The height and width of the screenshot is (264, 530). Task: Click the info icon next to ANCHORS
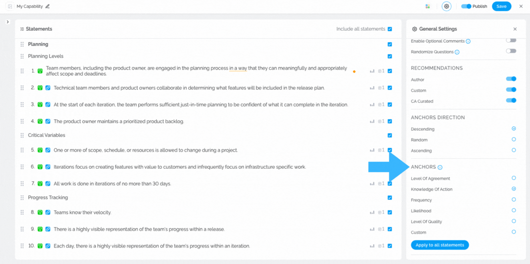[440, 168]
